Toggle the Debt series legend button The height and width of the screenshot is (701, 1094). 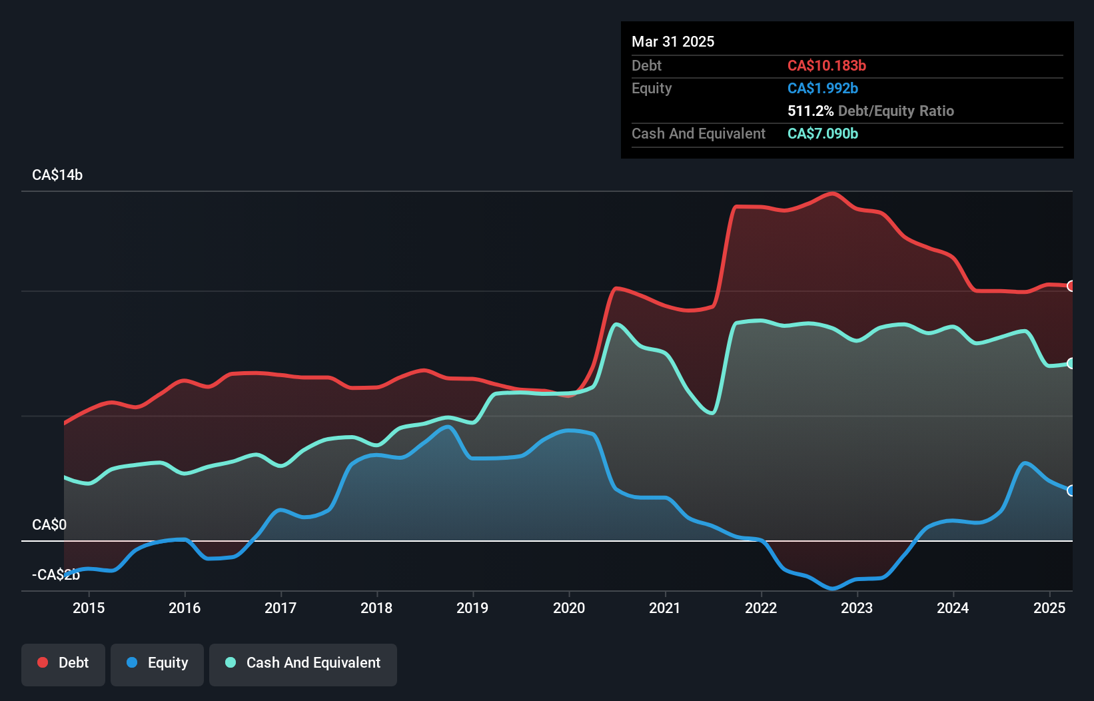pos(63,664)
